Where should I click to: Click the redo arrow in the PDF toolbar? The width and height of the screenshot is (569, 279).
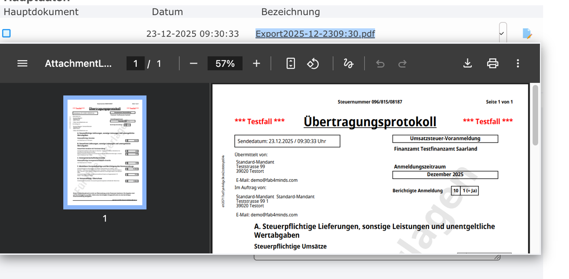[402, 64]
